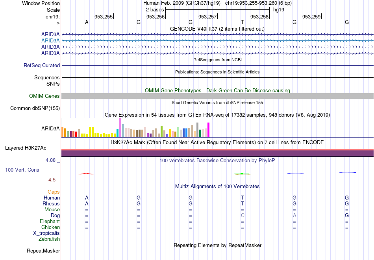Click the ---> strand direction arrow label
374x260 pixels.
pos(56,23)
